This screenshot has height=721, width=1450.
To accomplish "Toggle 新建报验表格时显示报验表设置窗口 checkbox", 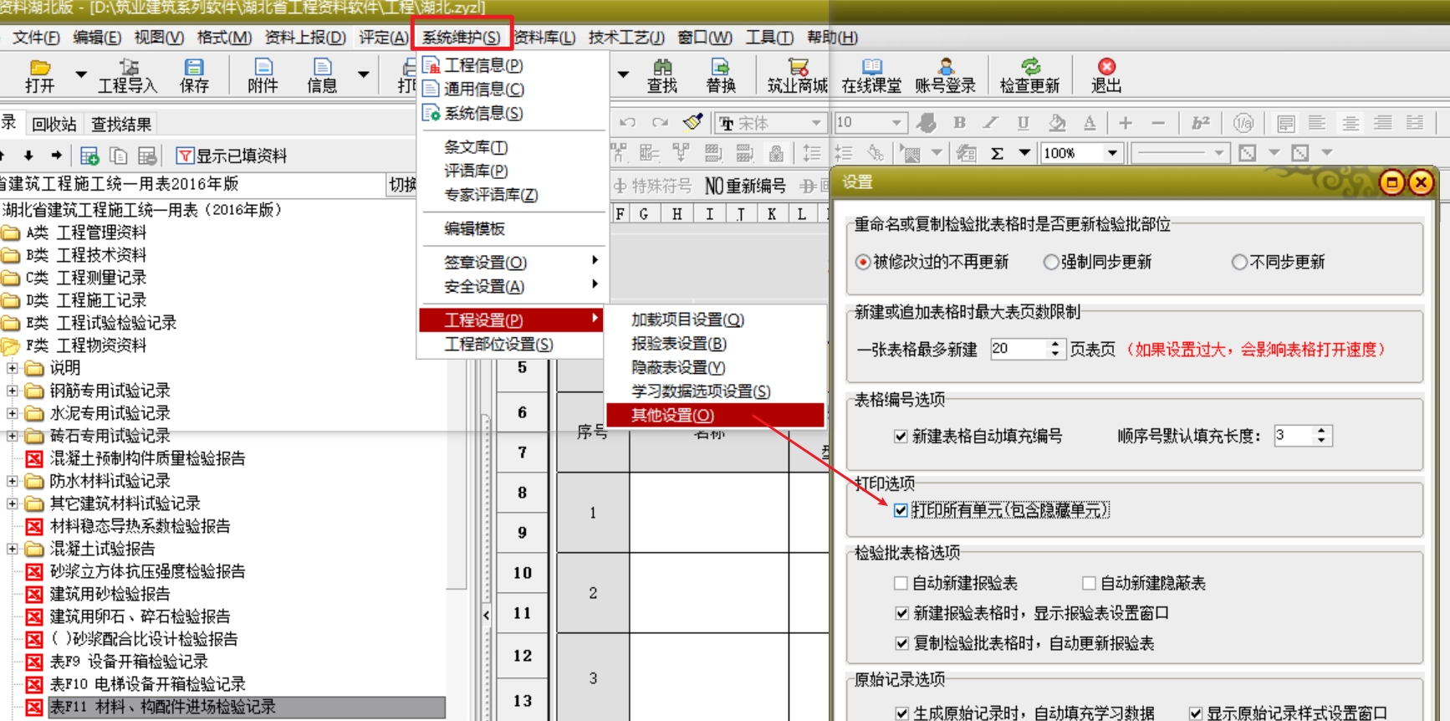I will 901,613.
